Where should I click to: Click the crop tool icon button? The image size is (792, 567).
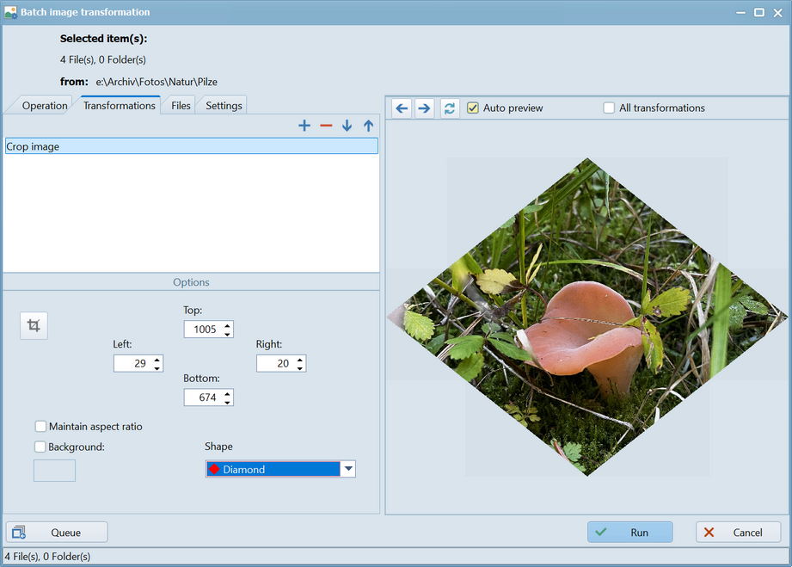[x=34, y=325]
